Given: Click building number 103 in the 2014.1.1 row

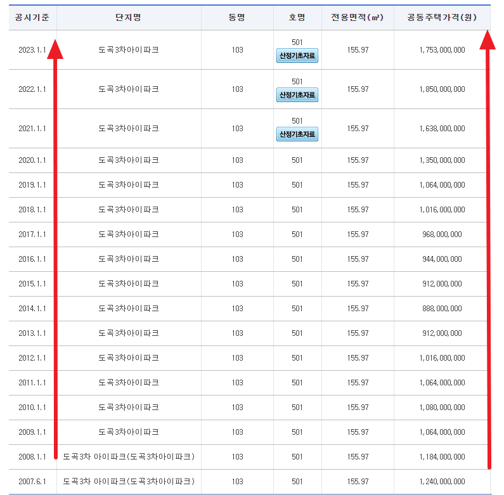Looking at the screenshot, I should click(238, 309).
